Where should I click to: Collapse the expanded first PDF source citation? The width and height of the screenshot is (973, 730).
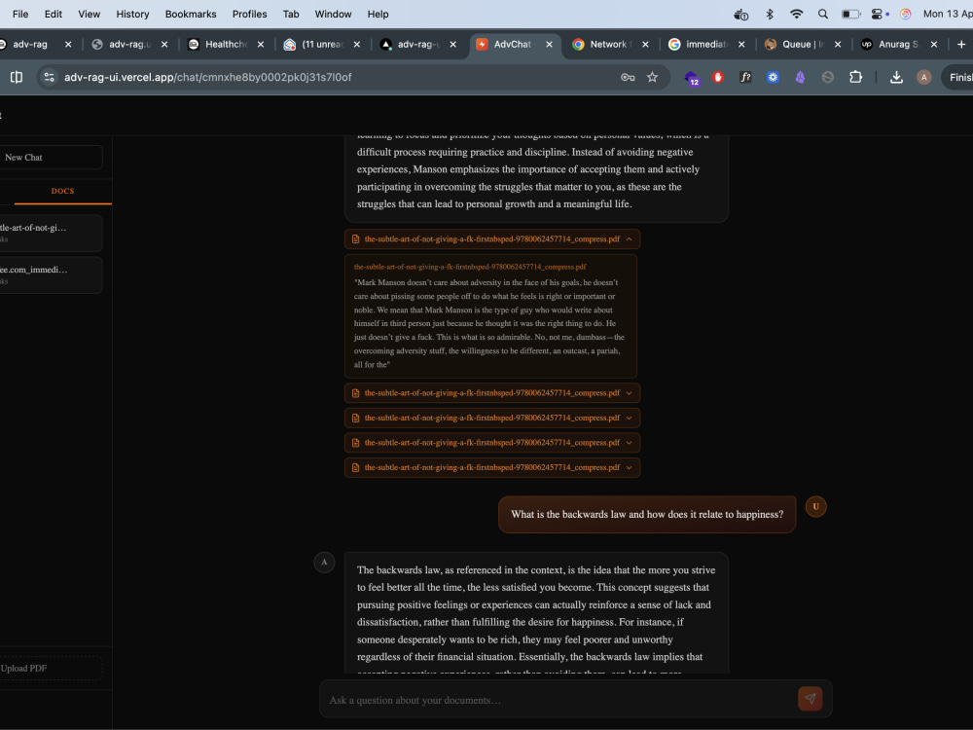[x=492, y=239]
